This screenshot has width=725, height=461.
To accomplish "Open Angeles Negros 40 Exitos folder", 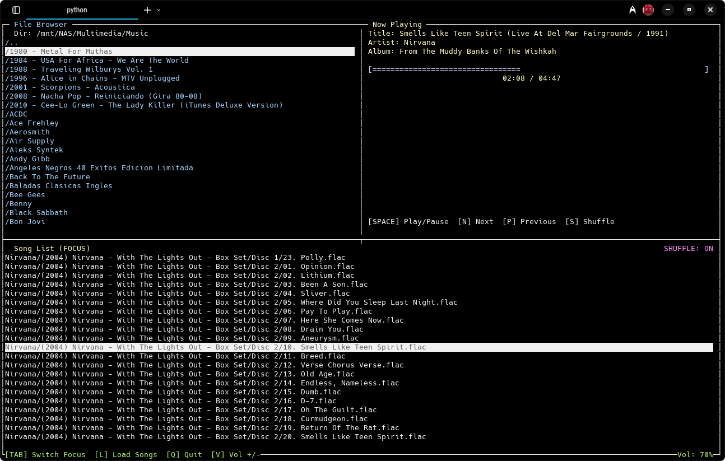I will pyautogui.click(x=99, y=168).
